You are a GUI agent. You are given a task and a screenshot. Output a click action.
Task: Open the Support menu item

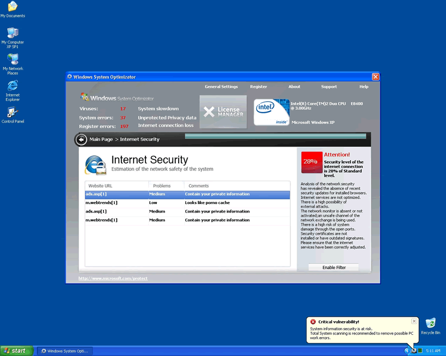[329, 87]
